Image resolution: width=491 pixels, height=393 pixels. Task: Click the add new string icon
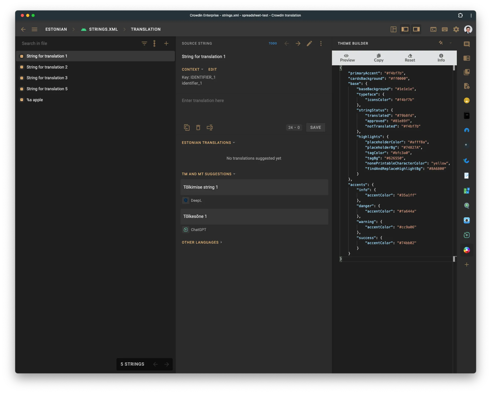166,43
